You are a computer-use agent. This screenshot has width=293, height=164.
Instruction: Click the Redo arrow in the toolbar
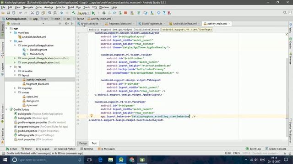coord(26,13)
